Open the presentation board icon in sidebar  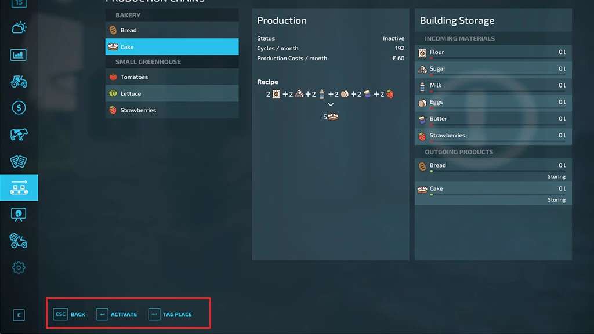pos(19,214)
